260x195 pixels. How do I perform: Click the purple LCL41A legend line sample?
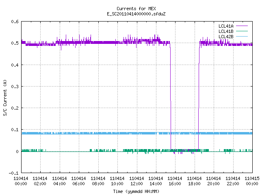click(x=242, y=26)
